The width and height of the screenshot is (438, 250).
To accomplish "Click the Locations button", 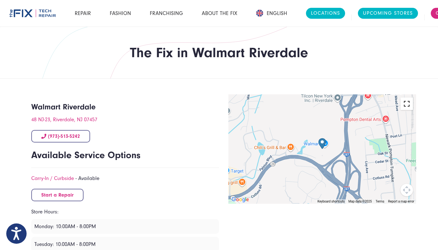I will click(x=325, y=13).
